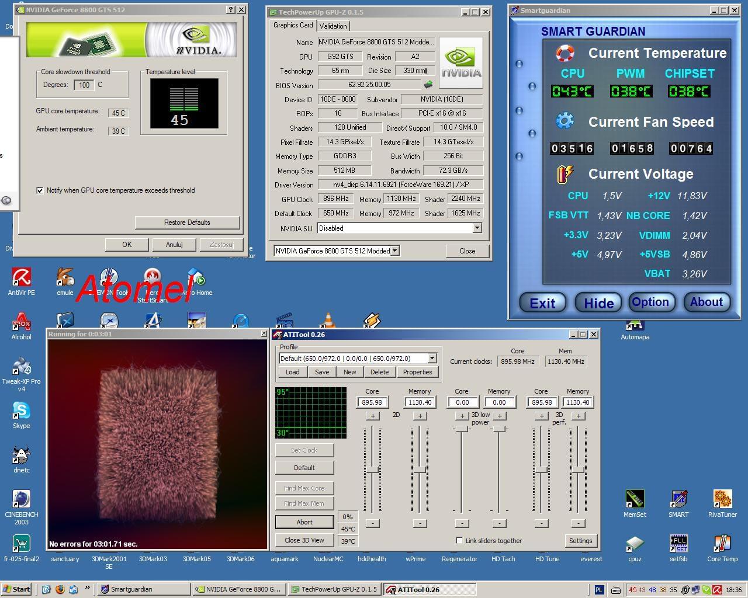748x598 pixels.
Task: Click the Close button in GPU-Z
Action: [x=467, y=251]
